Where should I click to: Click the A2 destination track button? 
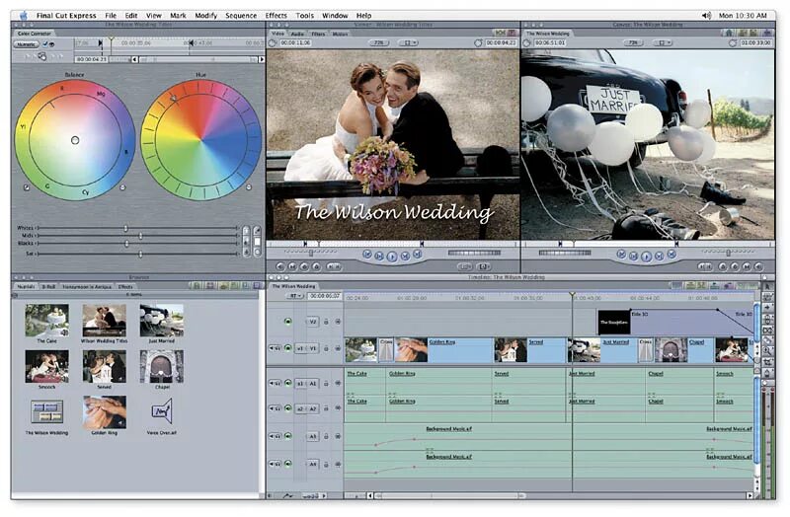313,408
